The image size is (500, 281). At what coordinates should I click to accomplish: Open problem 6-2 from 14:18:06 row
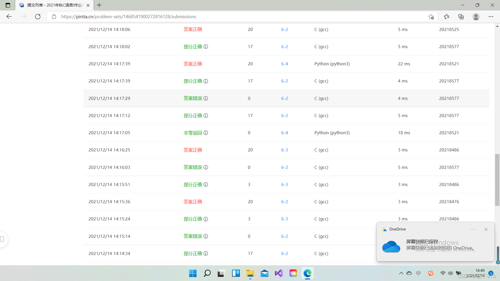(284, 29)
